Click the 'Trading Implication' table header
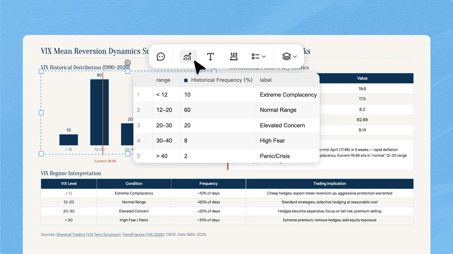Viewport: 453px width, 254px height. (x=330, y=183)
